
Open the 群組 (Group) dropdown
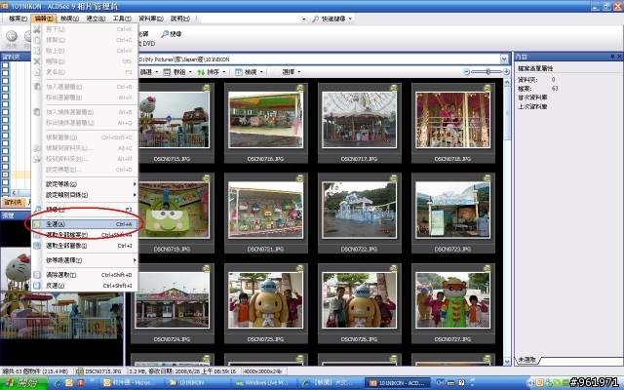tap(177, 72)
